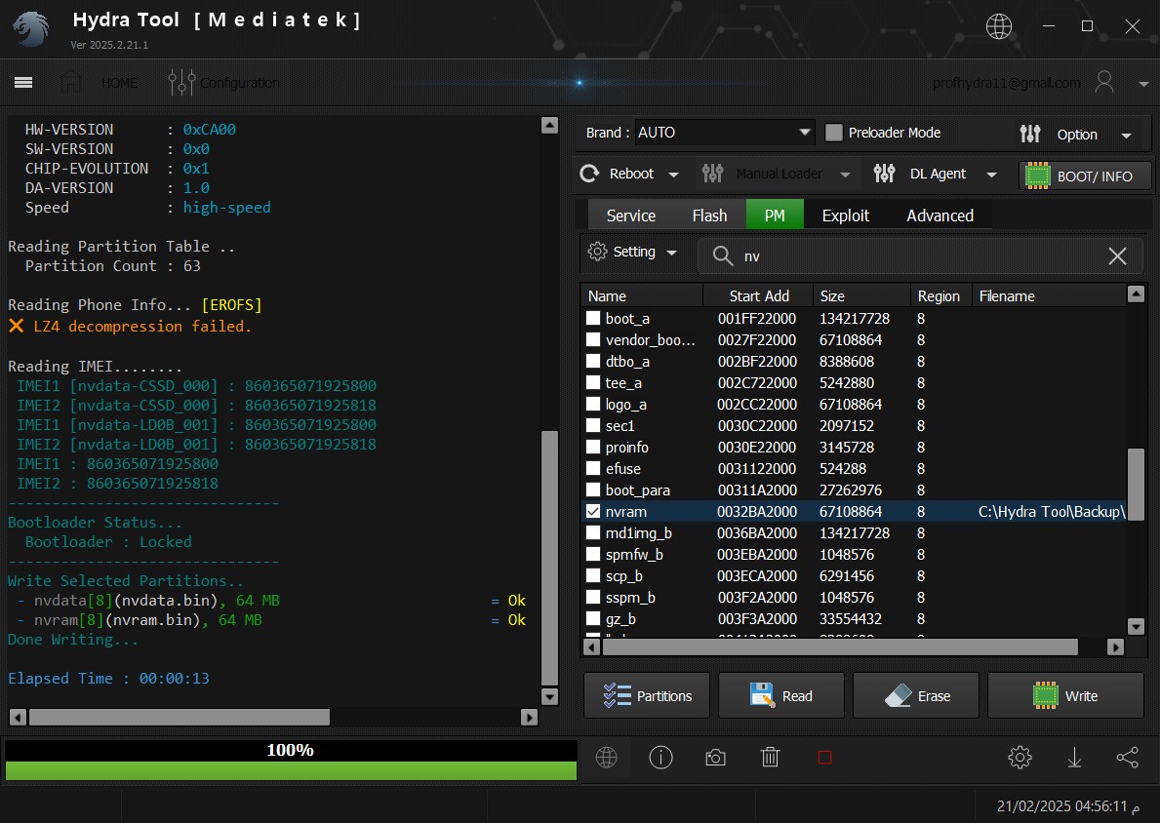Check the sec1 partition

pyautogui.click(x=593, y=425)
